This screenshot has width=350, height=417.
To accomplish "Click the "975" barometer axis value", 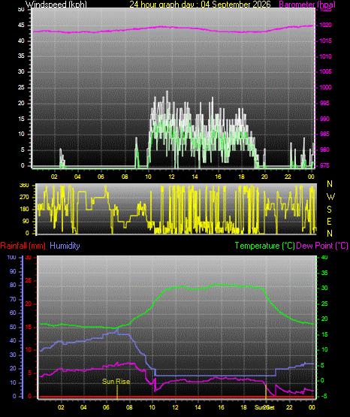I will [x=324, y=165].
